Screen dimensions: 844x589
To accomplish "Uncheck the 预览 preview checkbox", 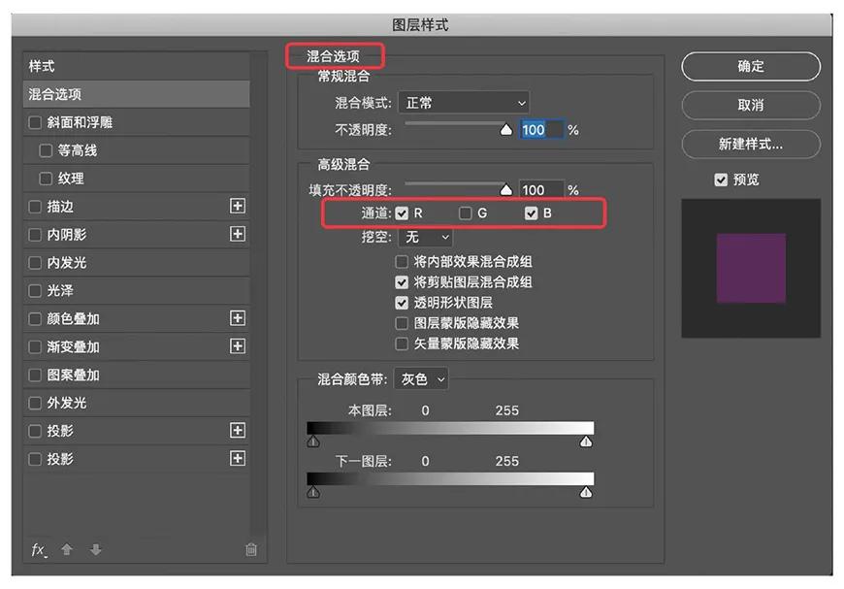I will 721,180.
